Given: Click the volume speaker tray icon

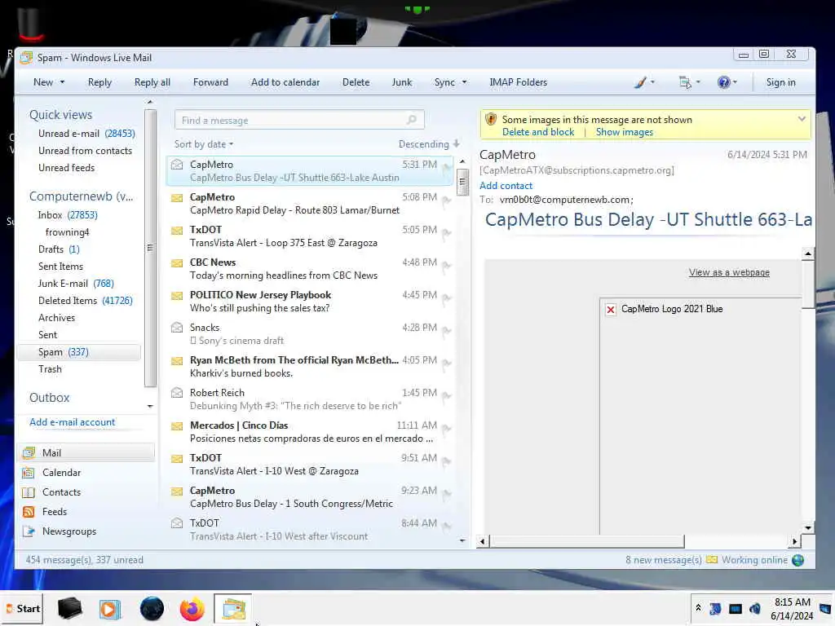Looking at the screenshot, I should pos(754,608).
